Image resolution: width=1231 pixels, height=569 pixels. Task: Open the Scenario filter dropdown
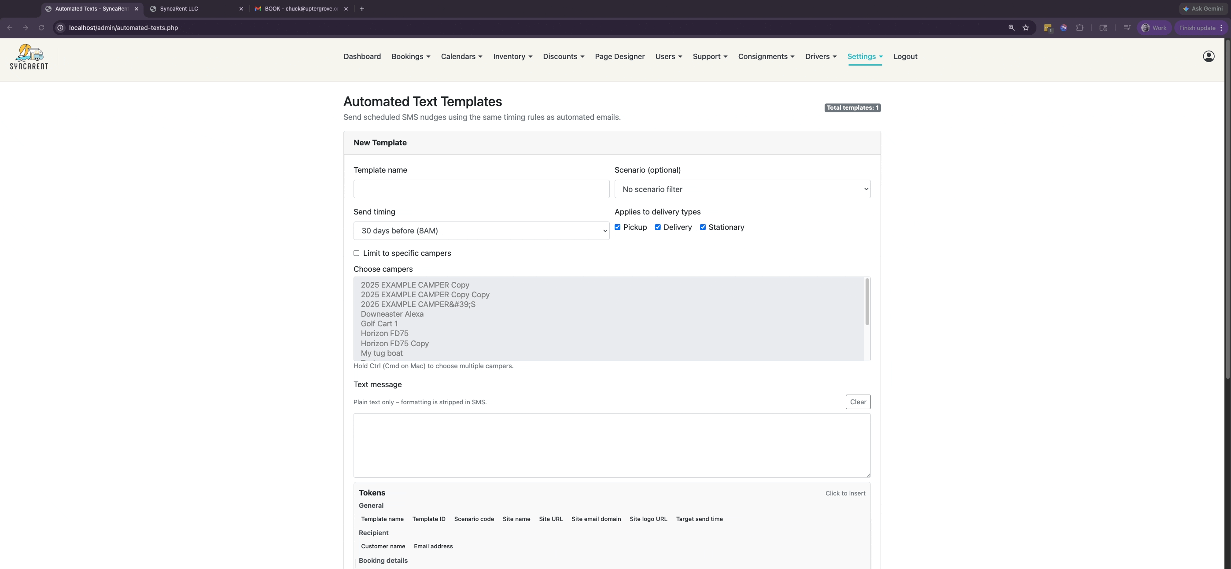[742, 189]
